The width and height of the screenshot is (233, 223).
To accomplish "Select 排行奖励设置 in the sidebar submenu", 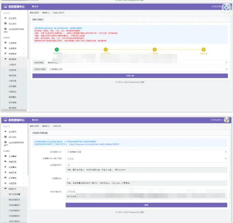I will point(14,194).
